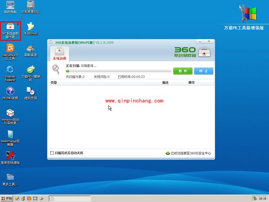Click the 类型 column header
The image size is (269, 202).
coord(54,82)
